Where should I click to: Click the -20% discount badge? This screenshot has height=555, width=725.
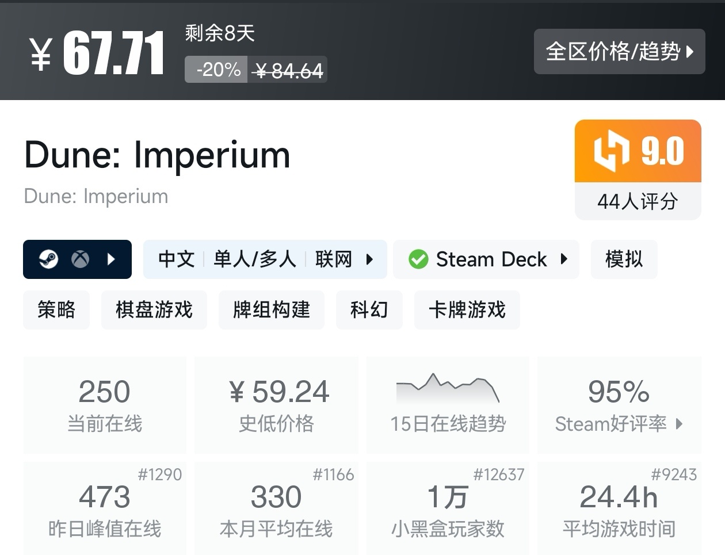216,70
